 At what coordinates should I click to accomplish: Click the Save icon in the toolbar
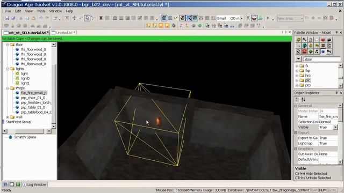[7, 18]
